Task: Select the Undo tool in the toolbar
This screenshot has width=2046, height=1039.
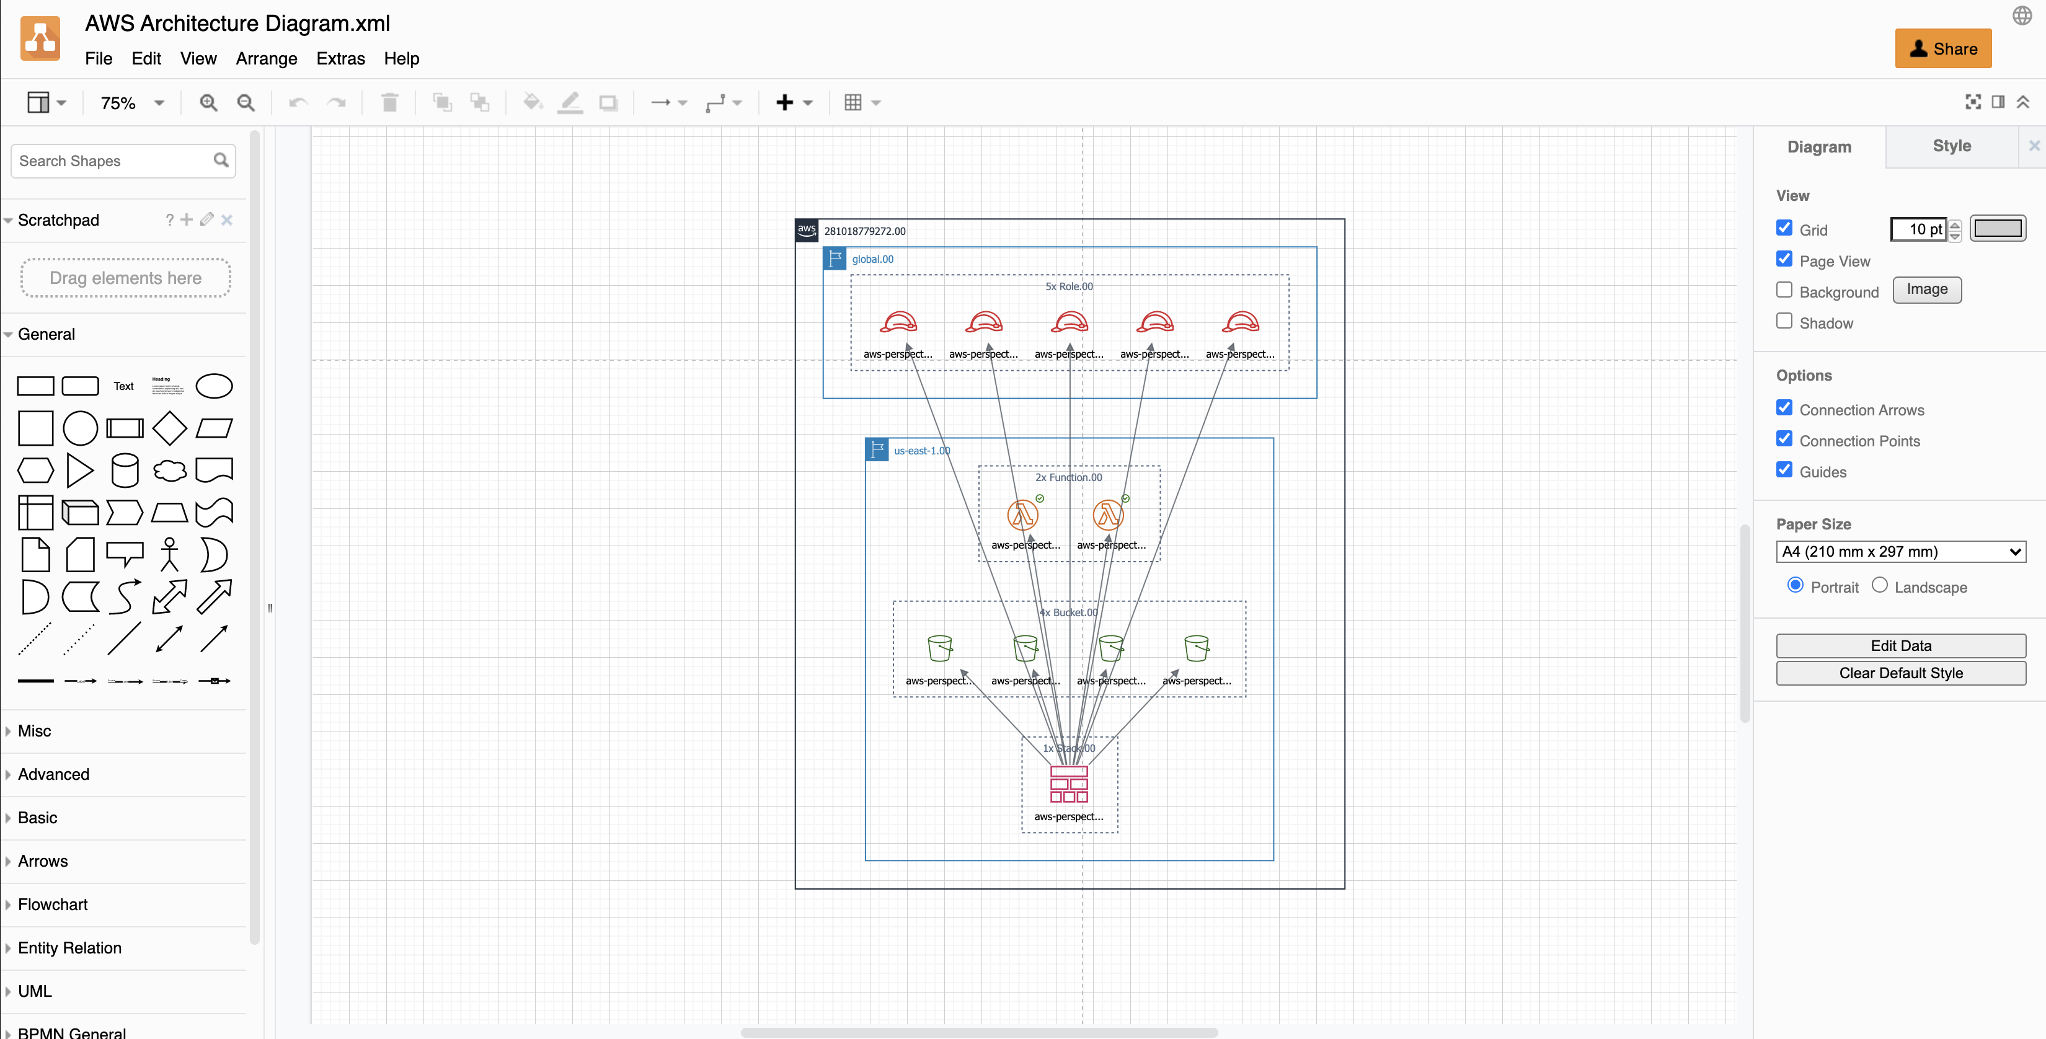Action: pos(297,102)
